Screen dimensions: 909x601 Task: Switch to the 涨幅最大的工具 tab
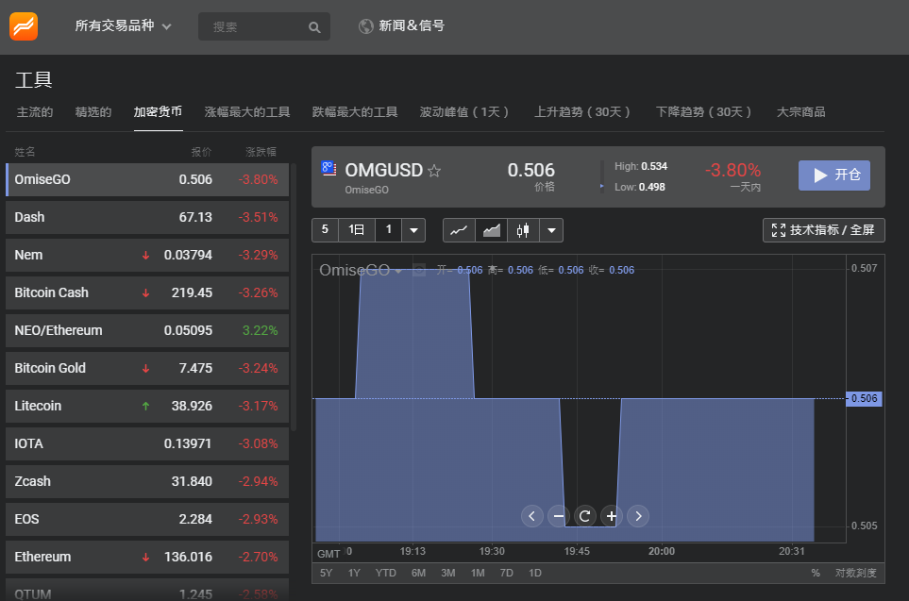click(x=247, y=112)
